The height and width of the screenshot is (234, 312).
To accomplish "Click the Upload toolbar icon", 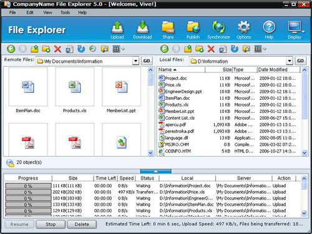I will coord(117,30).
